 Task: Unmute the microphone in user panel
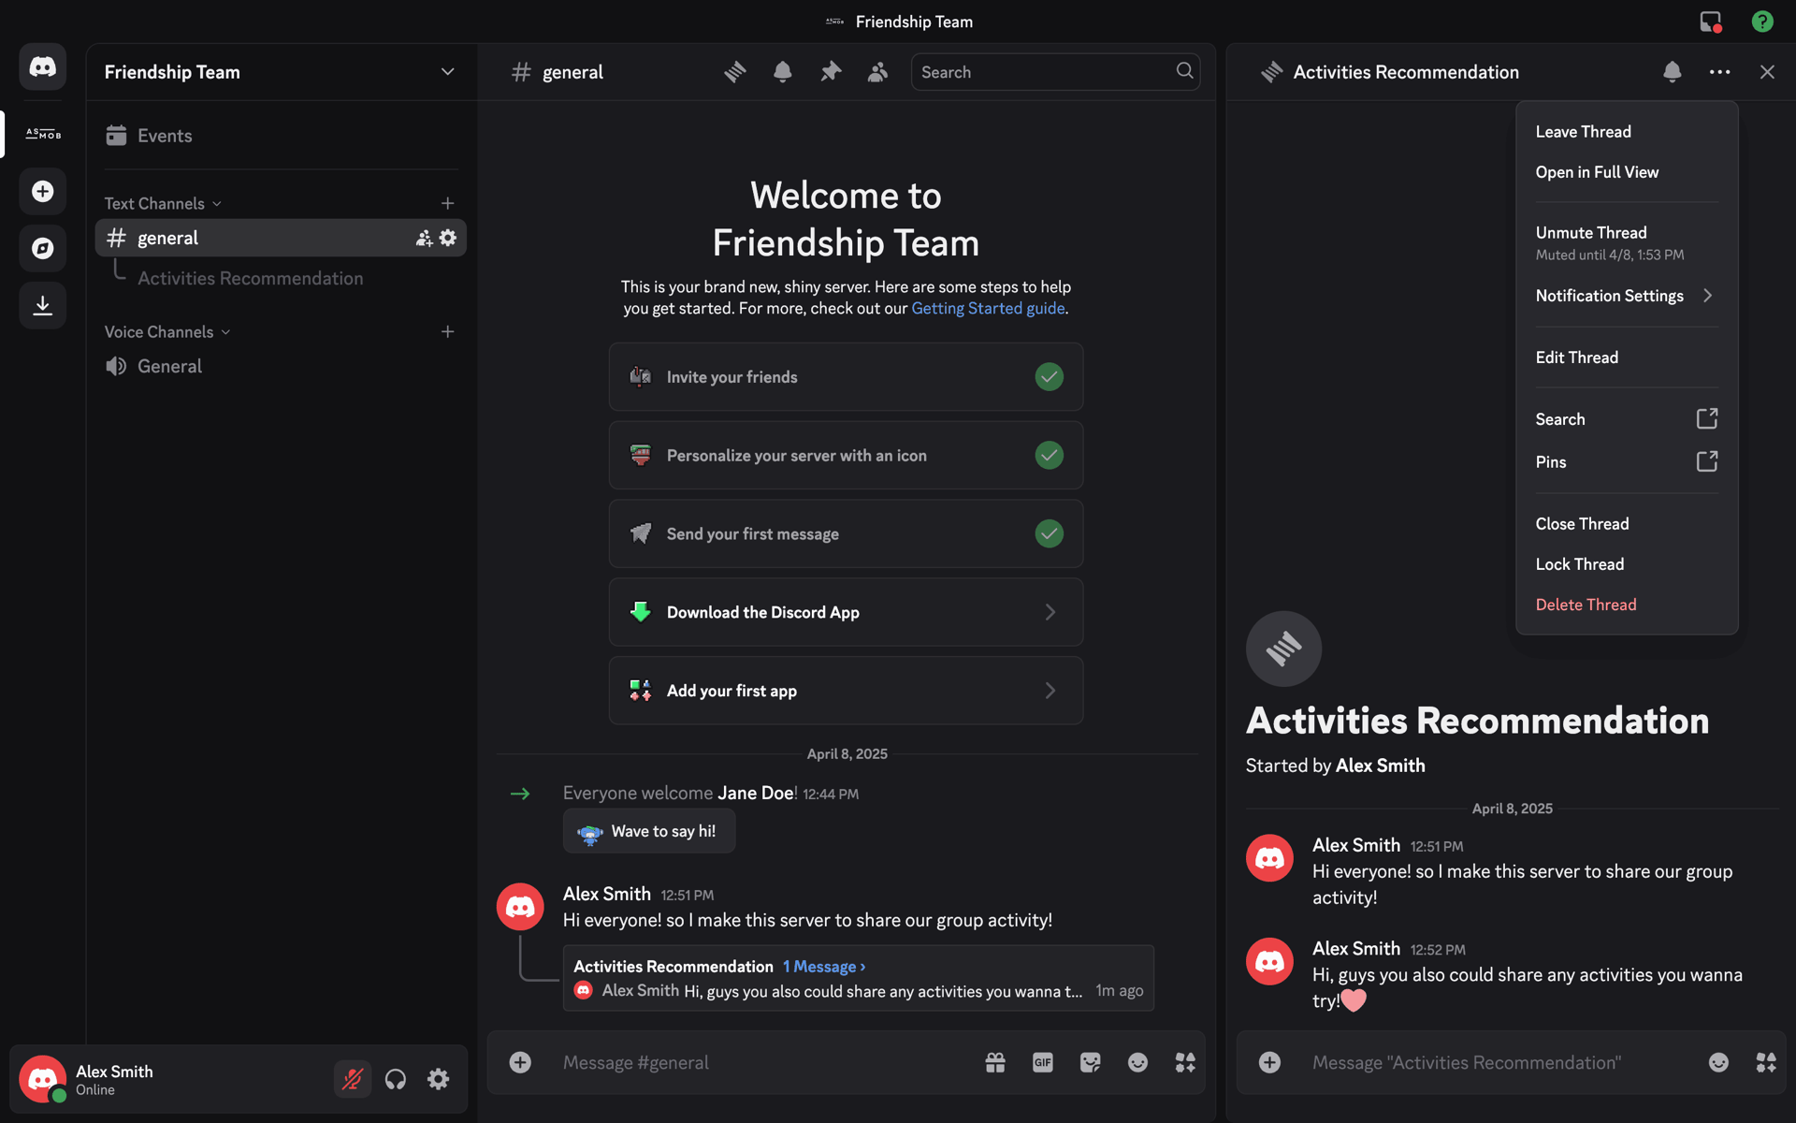pyautogui.click(x=353, y=1079)
